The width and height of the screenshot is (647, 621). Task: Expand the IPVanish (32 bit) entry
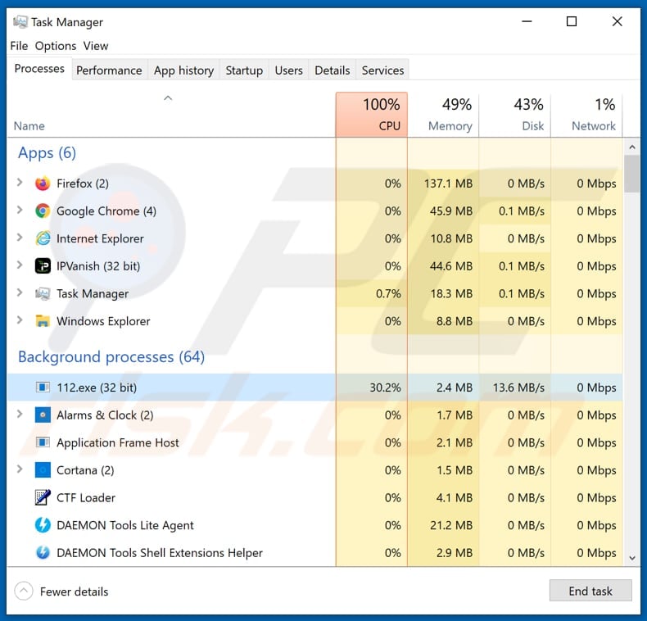19,265
